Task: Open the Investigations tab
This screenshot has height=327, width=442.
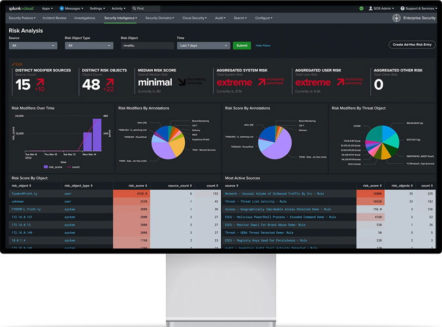Action: (x=84, y=18)
